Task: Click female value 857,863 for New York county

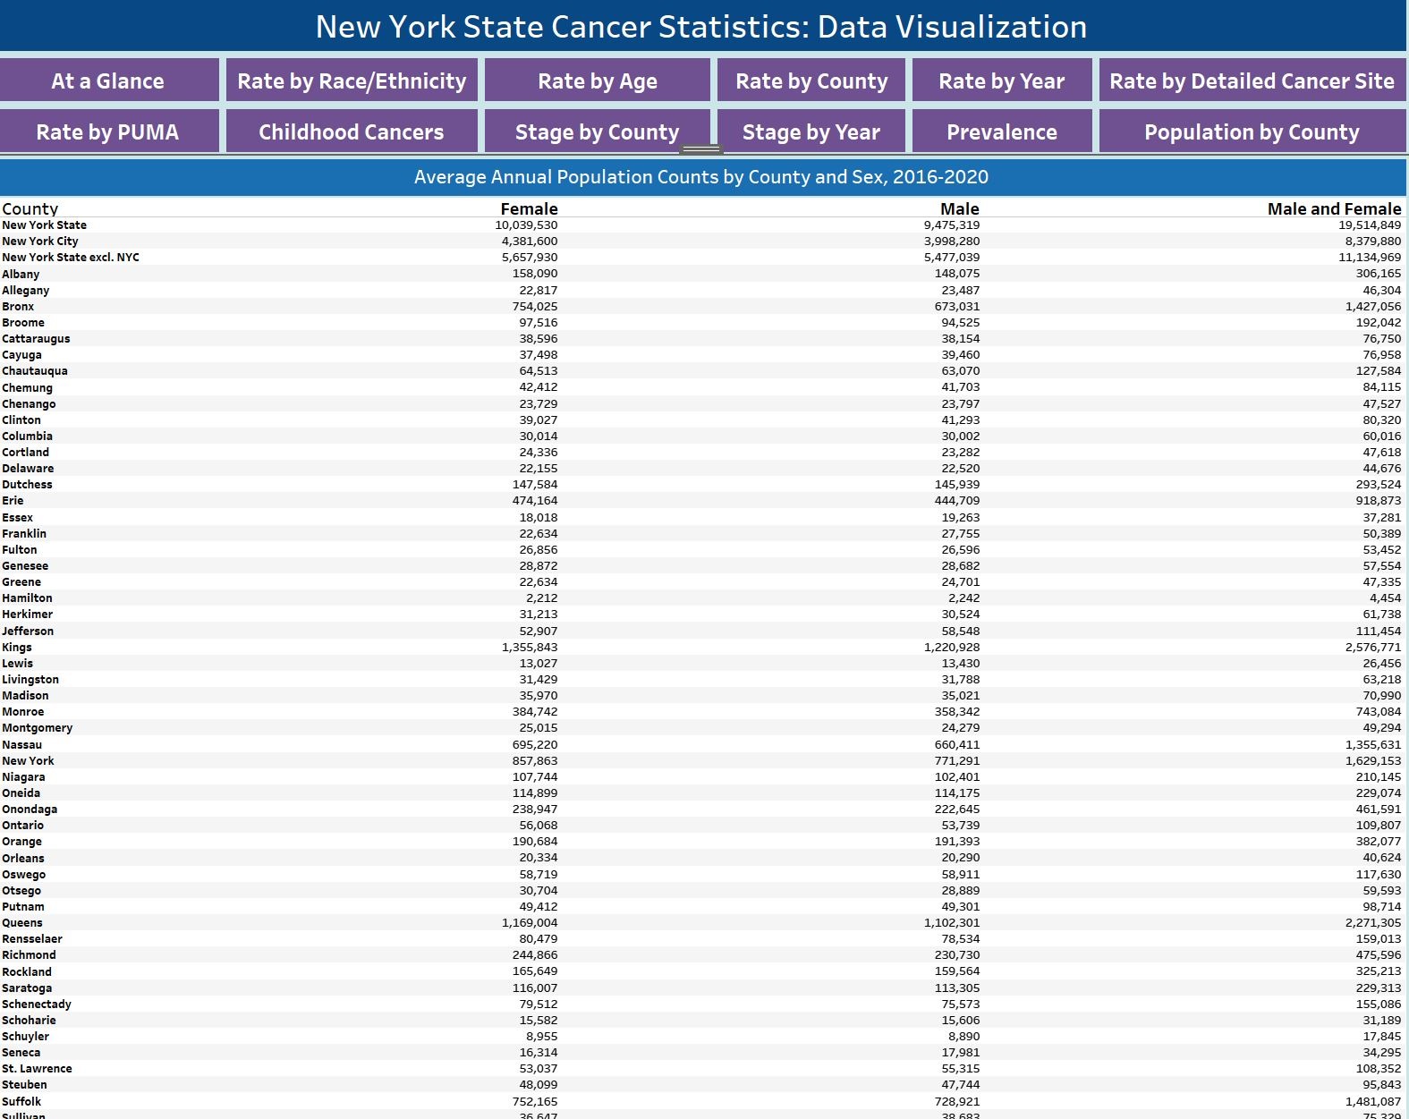Action: [x=535, y=761]
